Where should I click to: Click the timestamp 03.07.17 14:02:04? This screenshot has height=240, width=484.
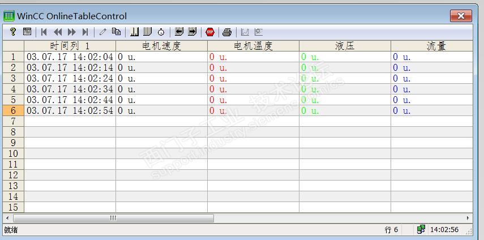pos(70,57)
